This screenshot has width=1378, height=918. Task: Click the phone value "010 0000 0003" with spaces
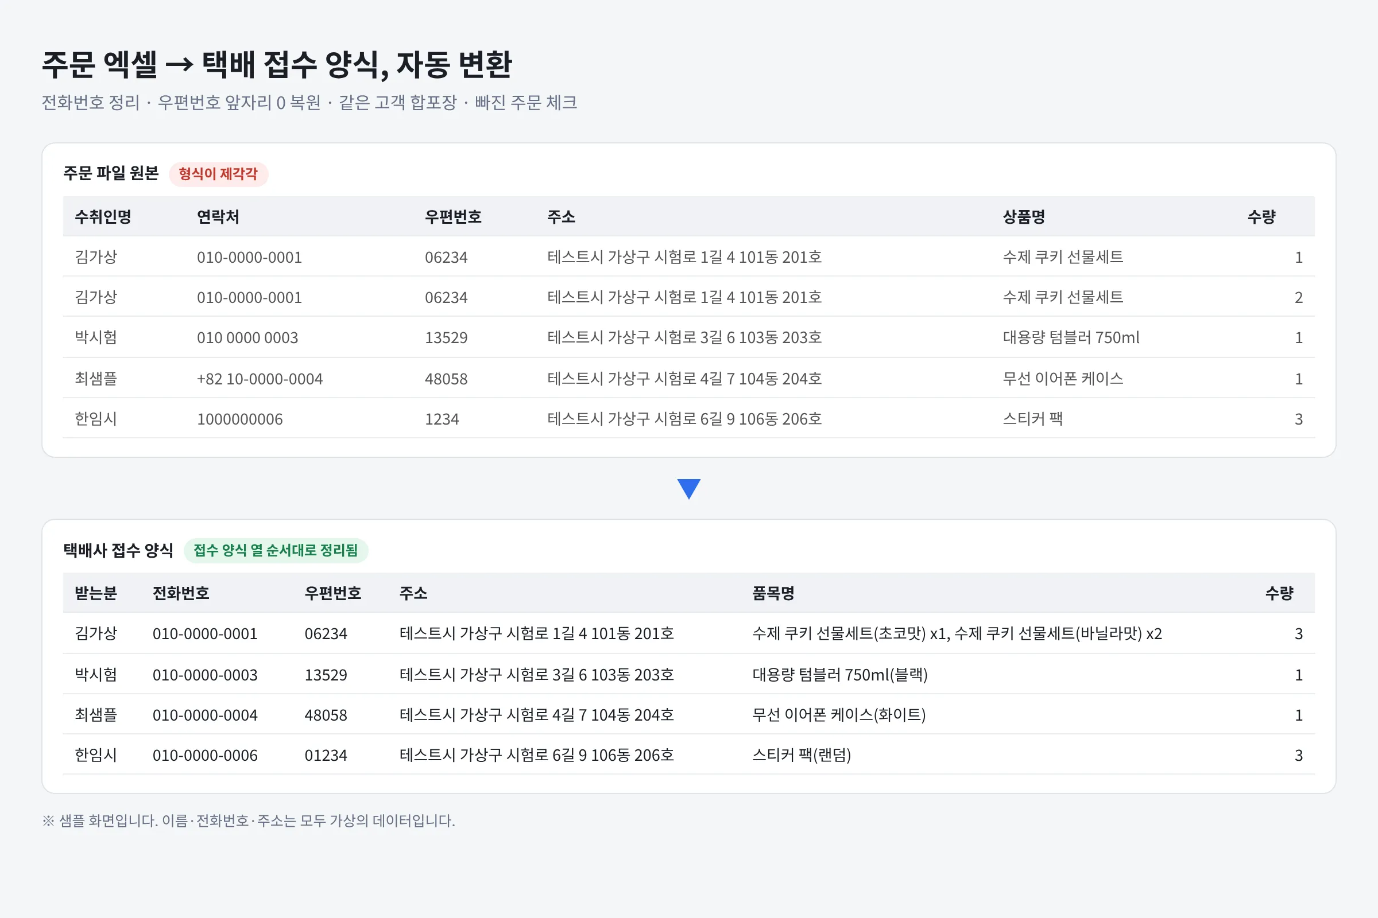(247, 337)
